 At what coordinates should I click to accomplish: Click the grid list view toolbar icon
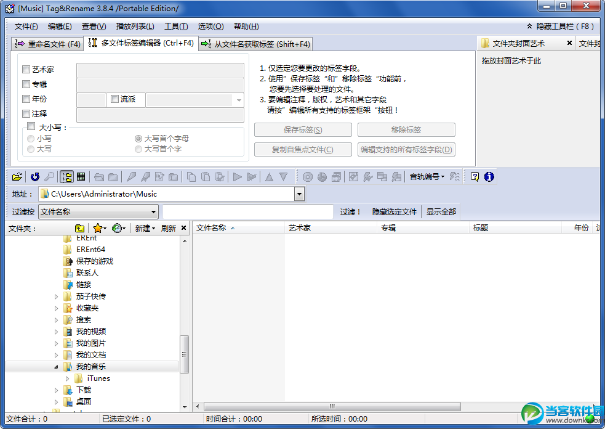click(81, 177)
